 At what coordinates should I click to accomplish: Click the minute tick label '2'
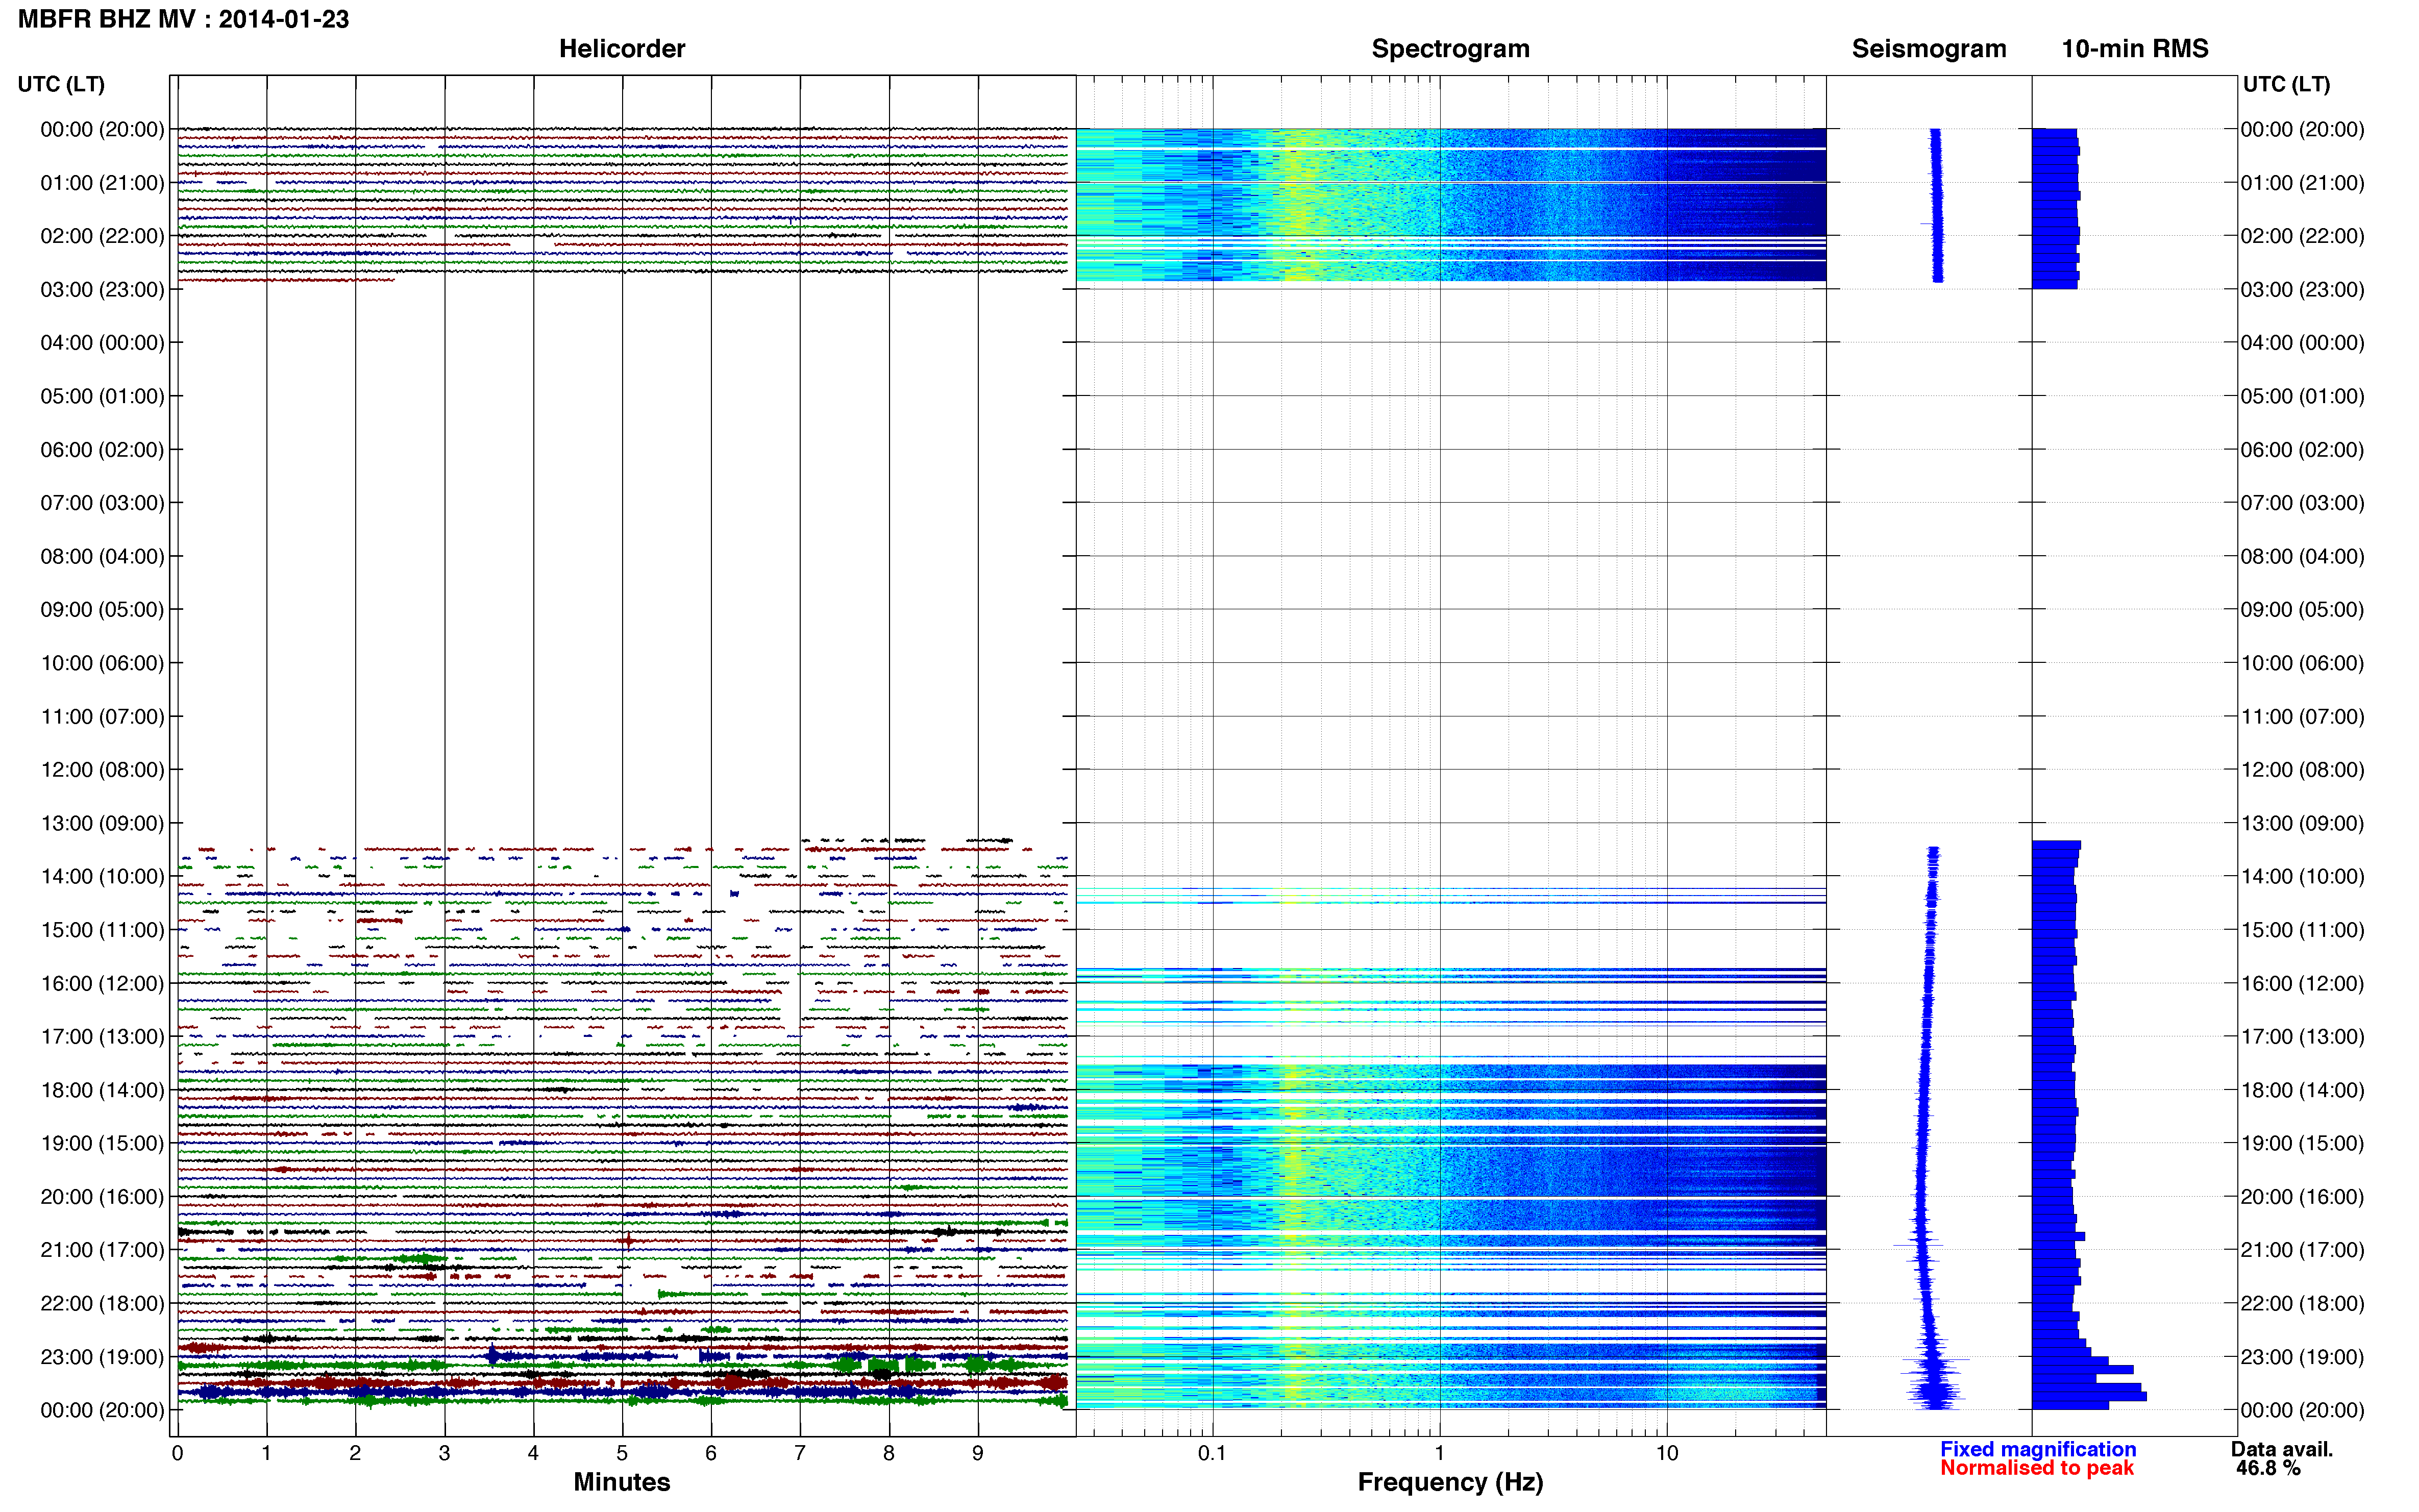coord(355,1454)
